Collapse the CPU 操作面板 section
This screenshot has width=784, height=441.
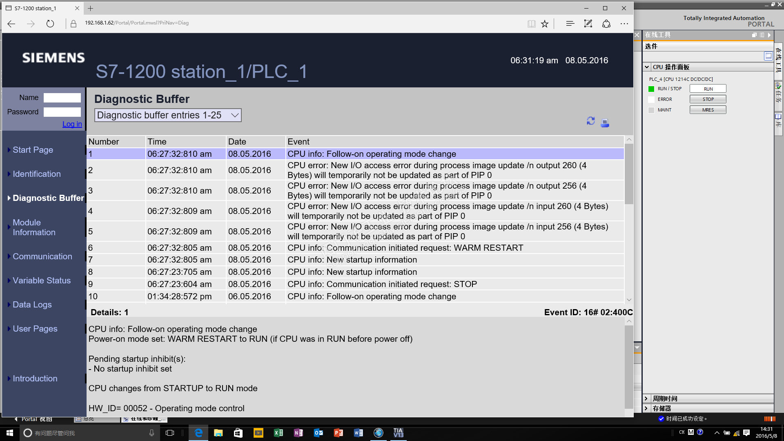(647, 67)
